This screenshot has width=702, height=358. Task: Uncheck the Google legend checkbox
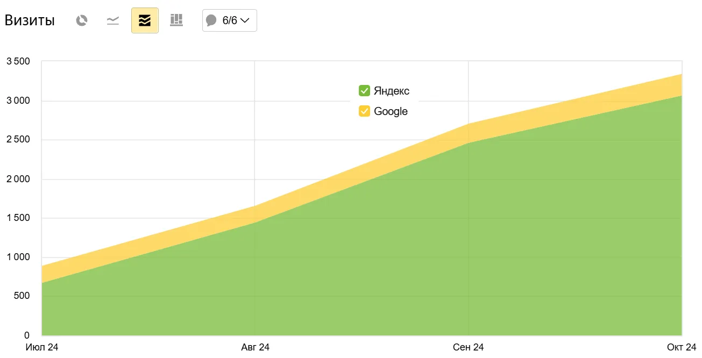(364, 111)
